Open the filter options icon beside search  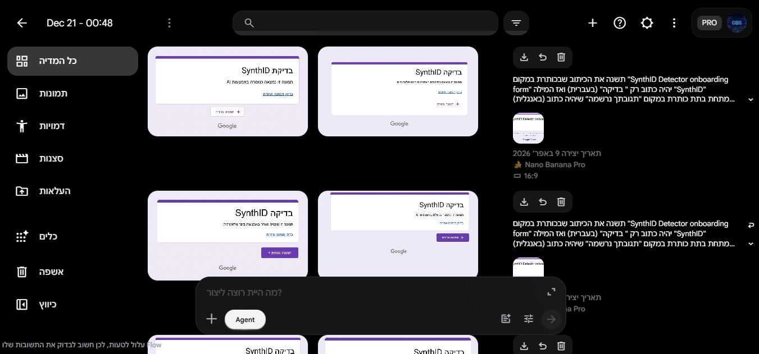tap(516, 23)
